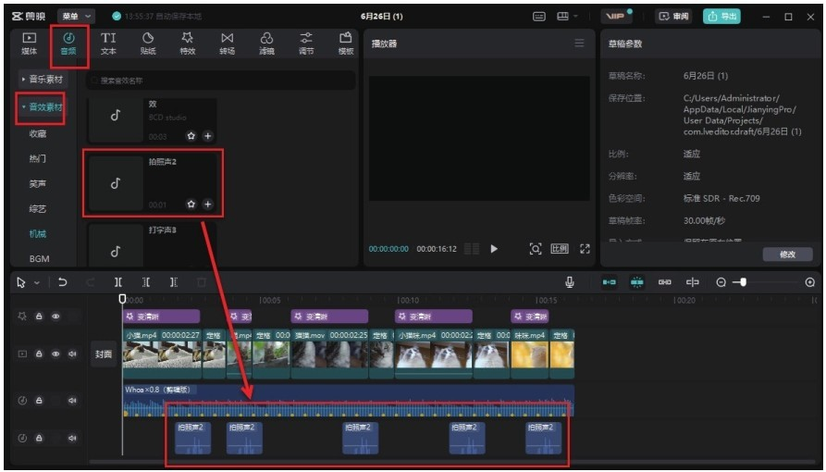Open the 媒体 media tab

click(x=29, y=43)
